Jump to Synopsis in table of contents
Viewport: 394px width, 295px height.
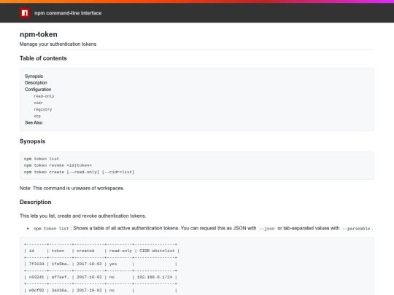(34, 76)
